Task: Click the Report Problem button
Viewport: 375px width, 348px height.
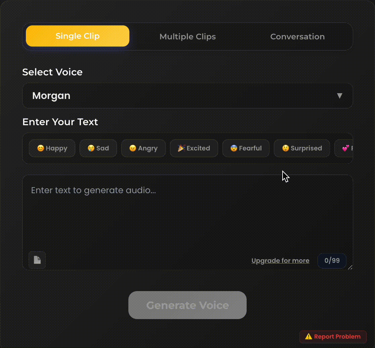Action: pos(333,337)
